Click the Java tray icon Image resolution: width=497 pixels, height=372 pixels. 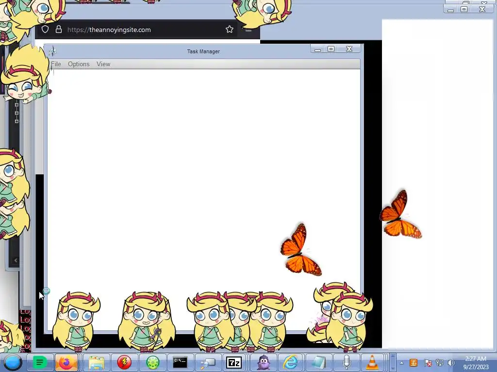pyautogui.click(x=414, y=363)
